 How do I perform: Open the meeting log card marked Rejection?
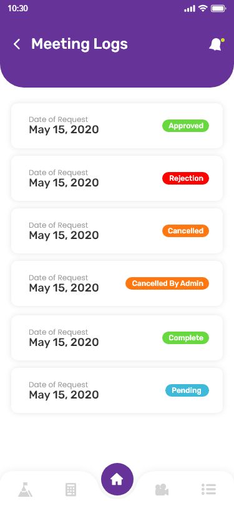117,178
